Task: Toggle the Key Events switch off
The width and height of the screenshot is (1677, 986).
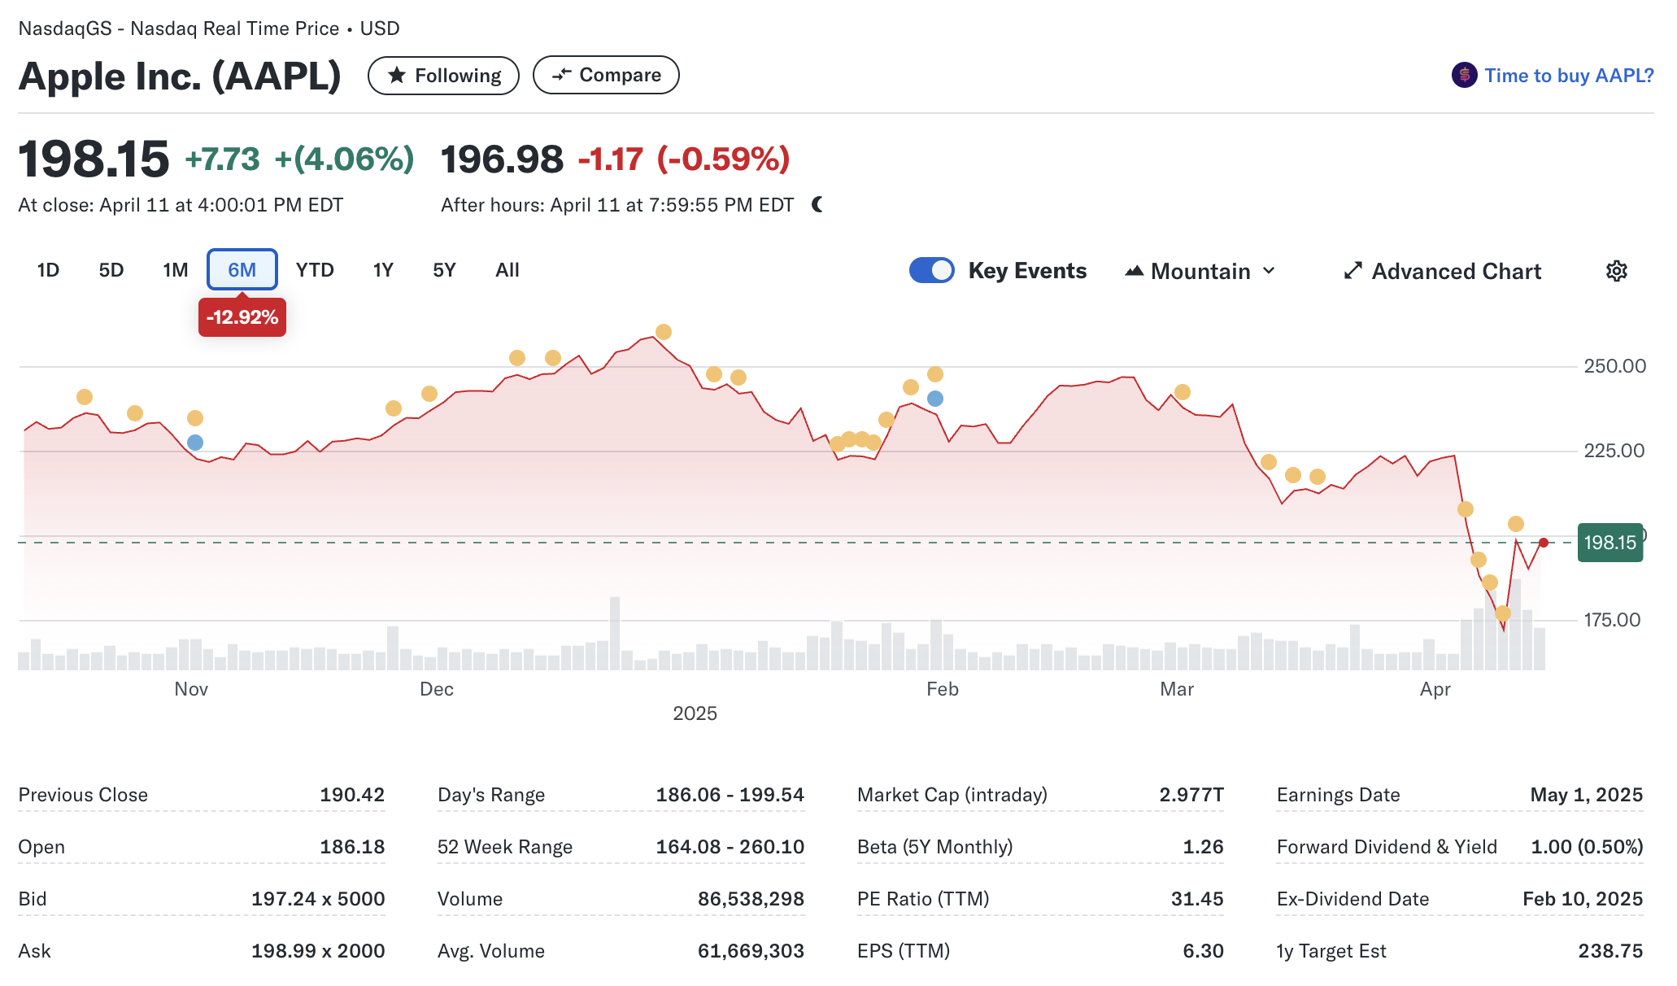Action: (x=931, y=270)
